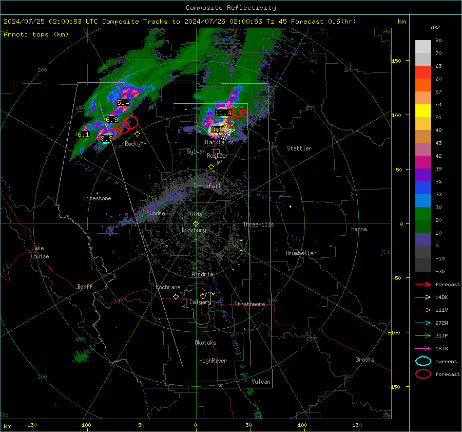Click the yellow diamond marker above Calgary label
This screenshot has height=432, width=462.
point(203,296)
